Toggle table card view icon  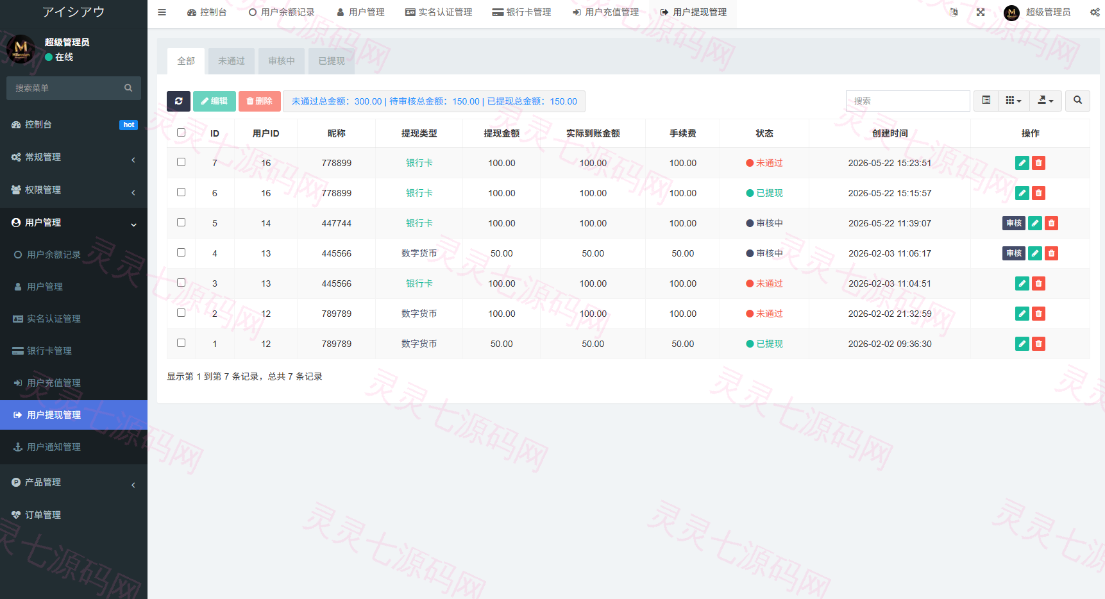coord(986,101)
